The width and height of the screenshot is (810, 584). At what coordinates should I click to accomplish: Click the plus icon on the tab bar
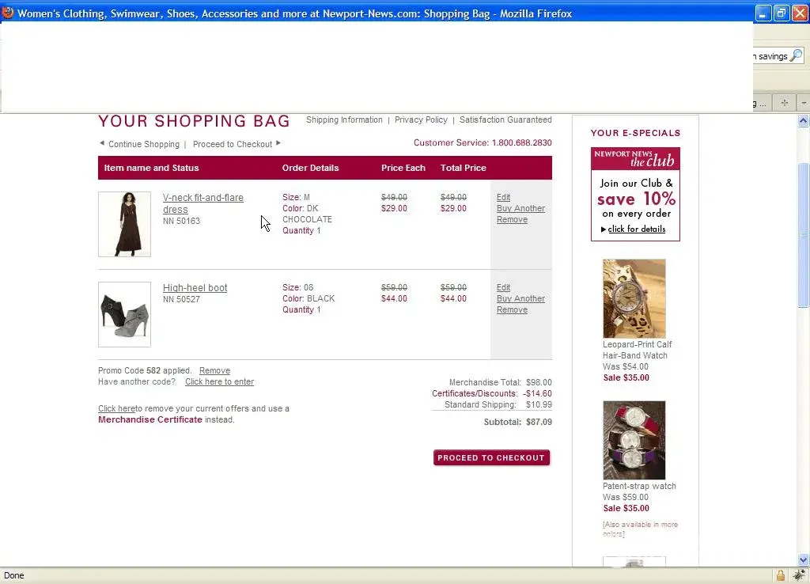[x=784, y=103]
